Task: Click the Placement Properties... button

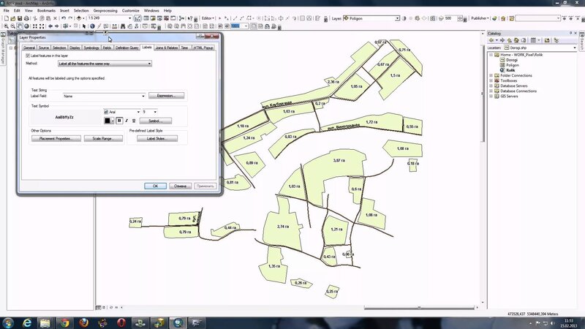Action: coord(56,138)
